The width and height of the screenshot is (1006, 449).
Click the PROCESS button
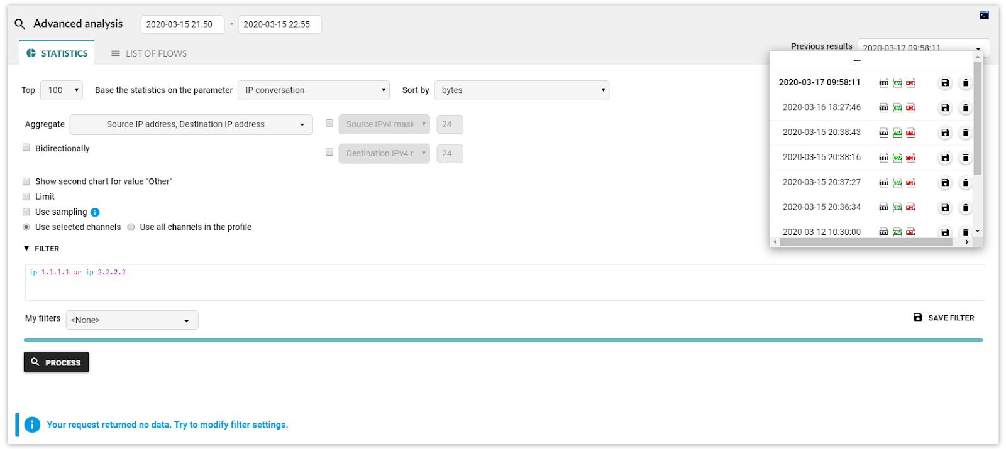56,362
